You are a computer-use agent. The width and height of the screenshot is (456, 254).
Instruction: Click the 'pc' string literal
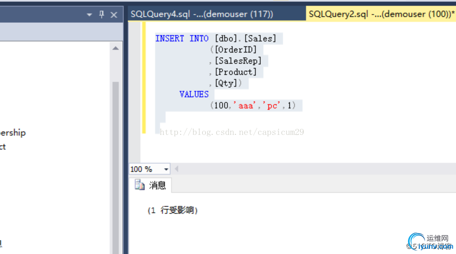click(272, 106)
